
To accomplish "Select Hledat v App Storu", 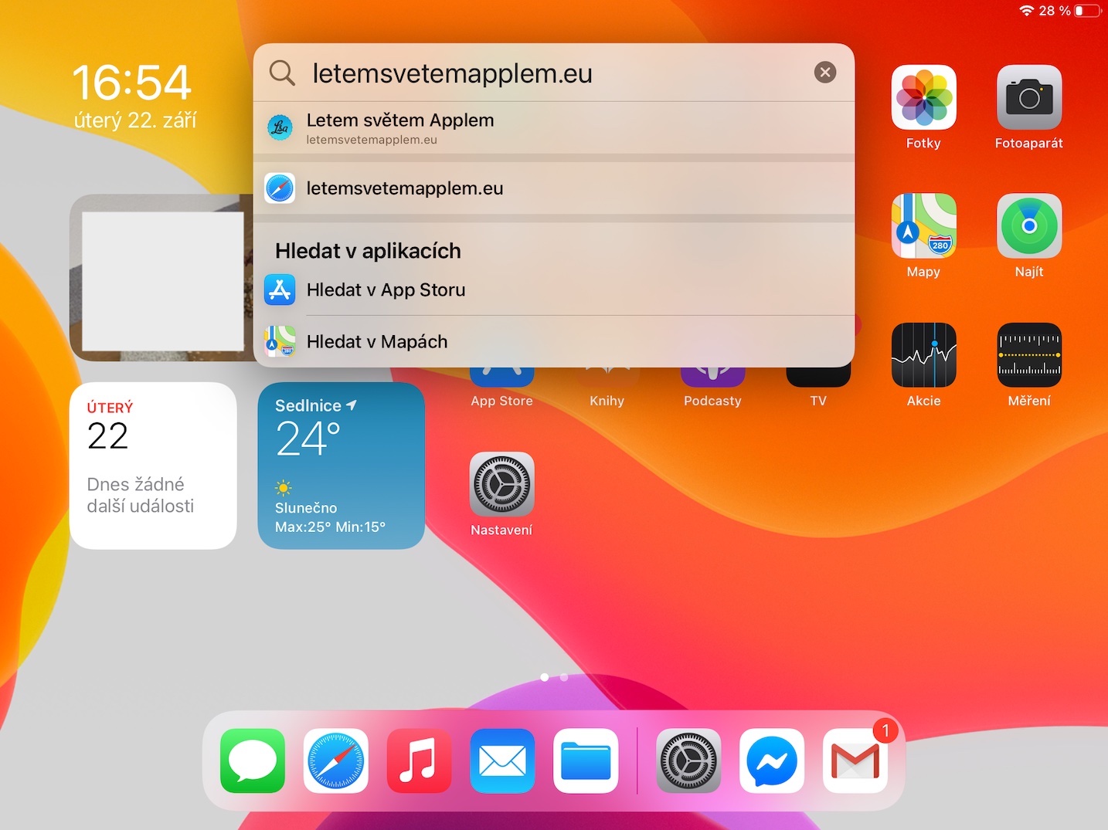I will tap(554, 290).
